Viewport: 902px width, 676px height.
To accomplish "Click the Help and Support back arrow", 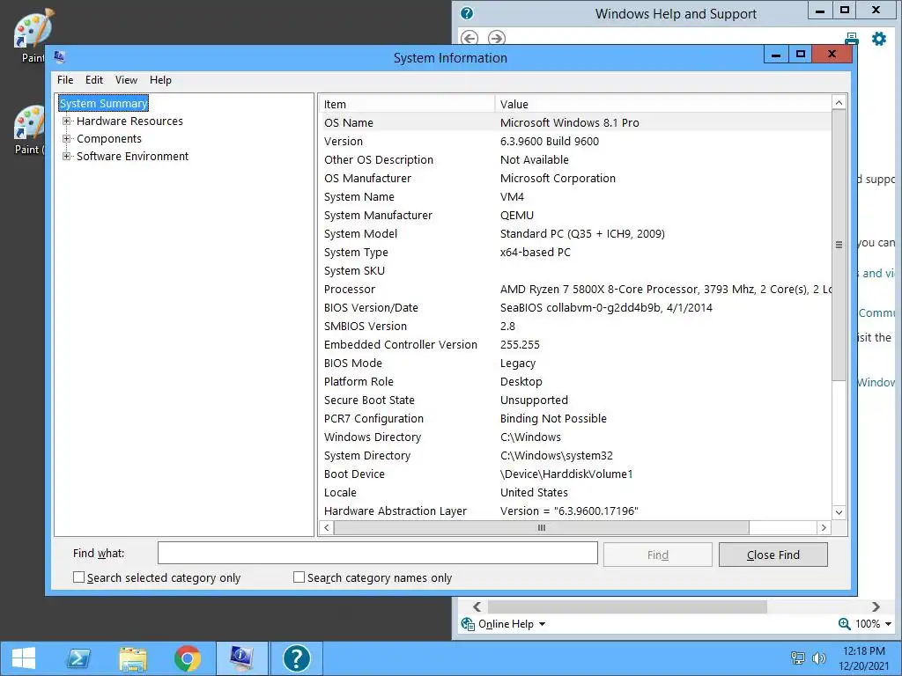I will [x=469, y=39].
